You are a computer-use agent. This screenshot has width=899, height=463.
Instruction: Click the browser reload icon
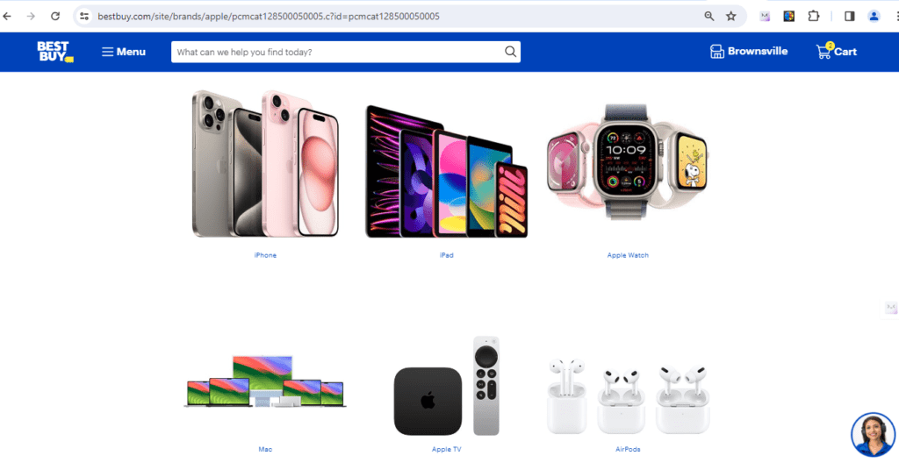(55, 16)
